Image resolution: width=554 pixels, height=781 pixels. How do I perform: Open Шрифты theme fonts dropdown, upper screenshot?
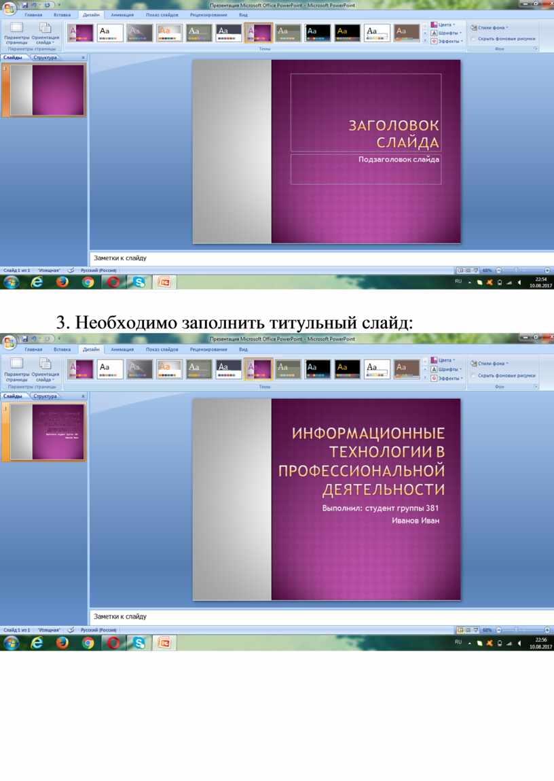[445, 33]
